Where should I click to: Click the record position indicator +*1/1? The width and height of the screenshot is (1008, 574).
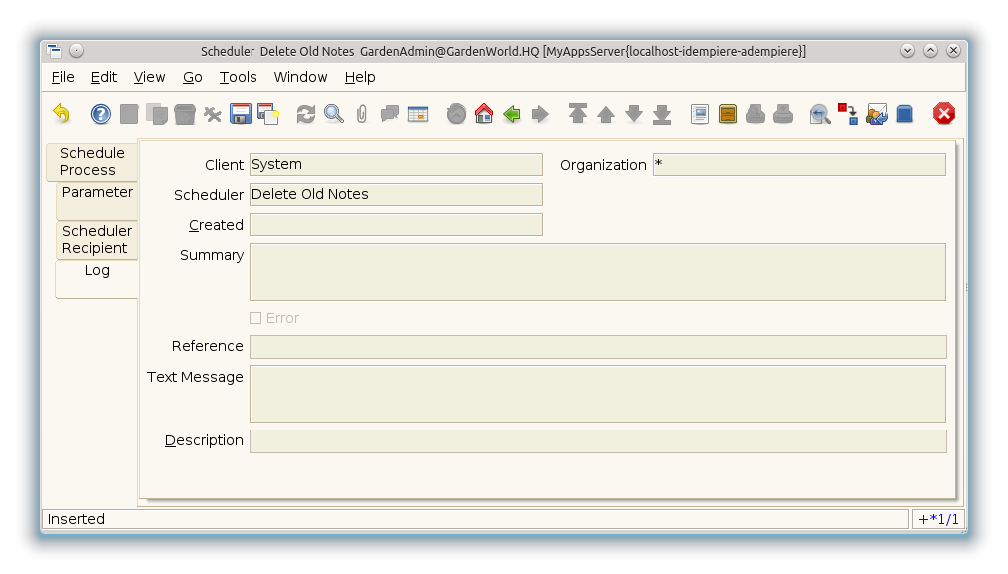click(x=937, y=519)
